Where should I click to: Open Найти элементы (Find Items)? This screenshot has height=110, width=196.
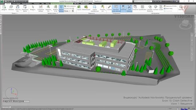(x=70, y=6)
